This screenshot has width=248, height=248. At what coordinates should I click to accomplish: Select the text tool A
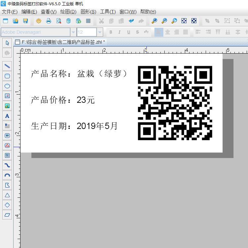click(x=7, y=116)
